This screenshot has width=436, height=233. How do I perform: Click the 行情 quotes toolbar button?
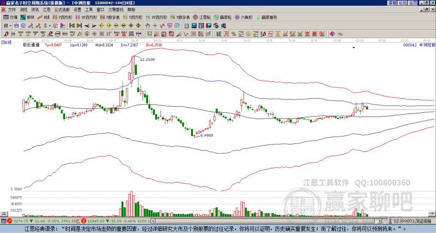pyautogui.click(x=10, y=17)
